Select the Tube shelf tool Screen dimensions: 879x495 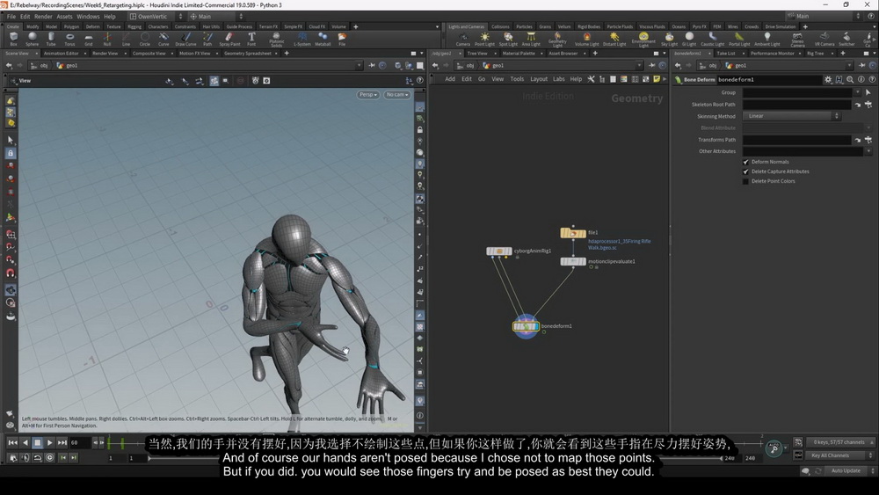tap(51, 39)
